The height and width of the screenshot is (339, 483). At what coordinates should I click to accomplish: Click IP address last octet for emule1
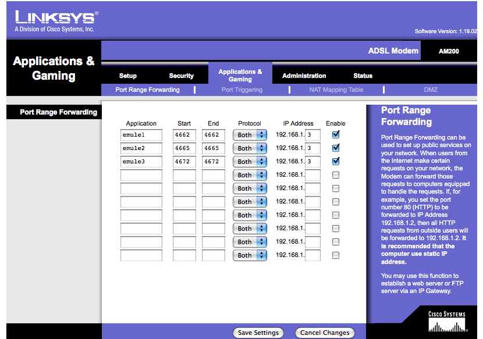click(312, 135)
